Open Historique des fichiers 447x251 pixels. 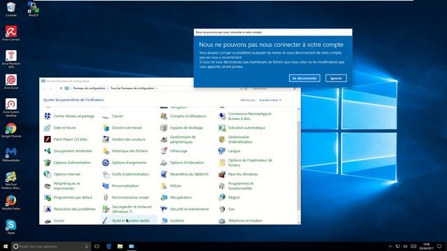[x=125, y=151]
